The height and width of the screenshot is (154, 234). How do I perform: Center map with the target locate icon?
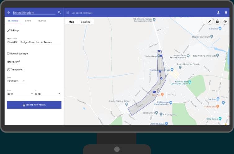click(x=225, y=21)
